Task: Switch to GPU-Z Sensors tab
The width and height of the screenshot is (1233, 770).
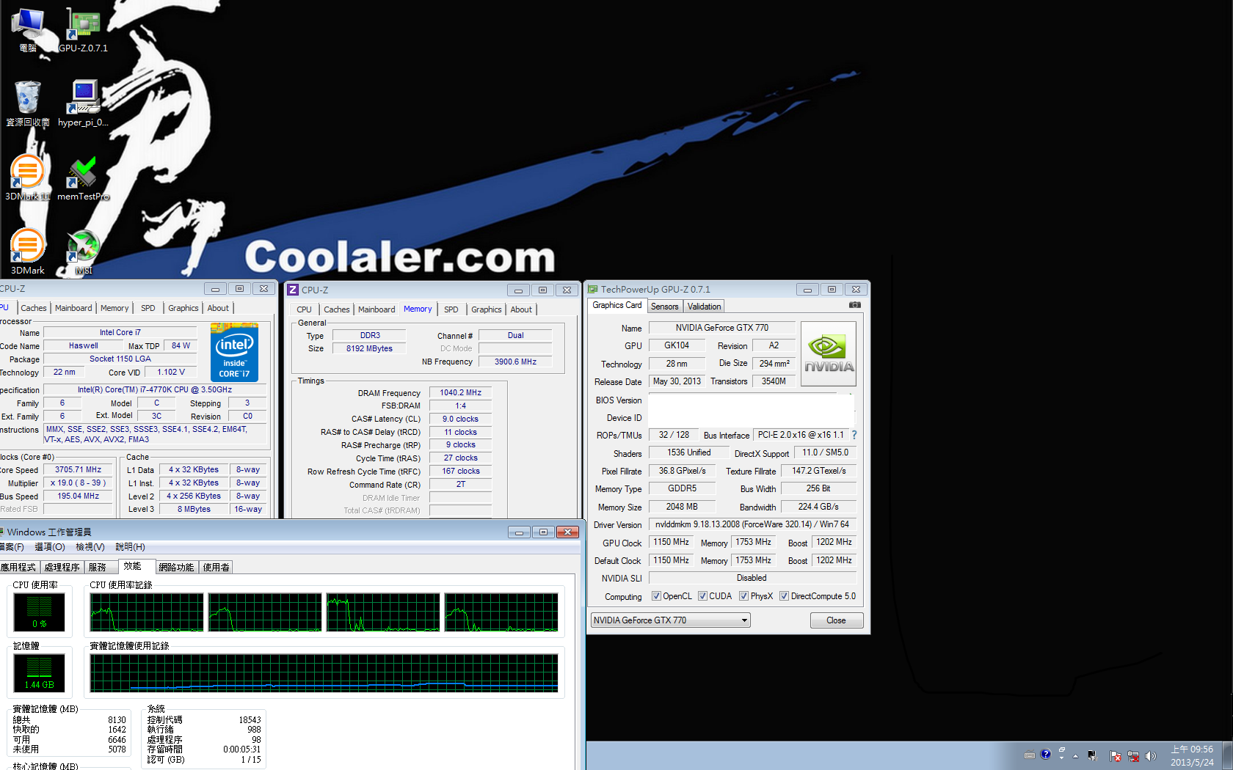Action: (x=664, y=307)
